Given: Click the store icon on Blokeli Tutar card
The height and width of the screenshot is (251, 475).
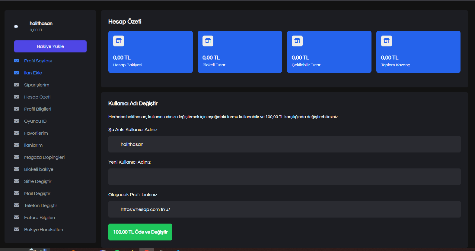Looking at the screenshot, I should coord(208,41).
